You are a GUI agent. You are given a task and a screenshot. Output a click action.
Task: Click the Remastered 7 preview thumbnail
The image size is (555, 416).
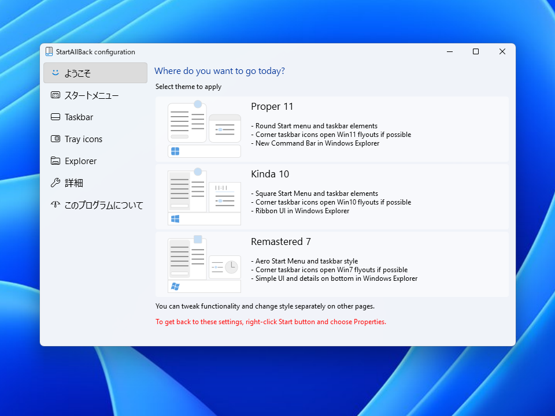coord(204,264)
